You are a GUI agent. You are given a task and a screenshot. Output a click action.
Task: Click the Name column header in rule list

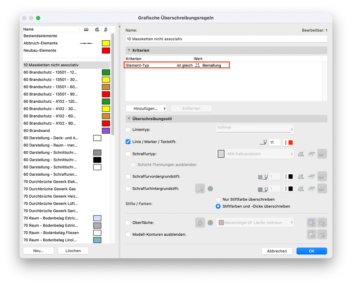[51, 29]
